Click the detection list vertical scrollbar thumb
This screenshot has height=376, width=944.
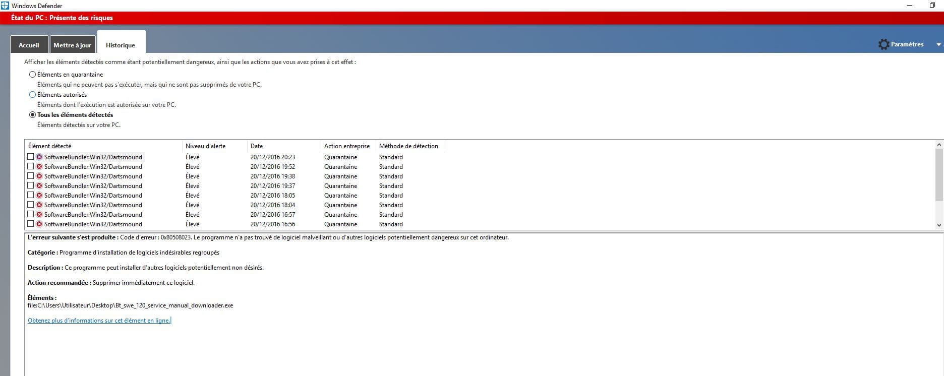(939, 174)
